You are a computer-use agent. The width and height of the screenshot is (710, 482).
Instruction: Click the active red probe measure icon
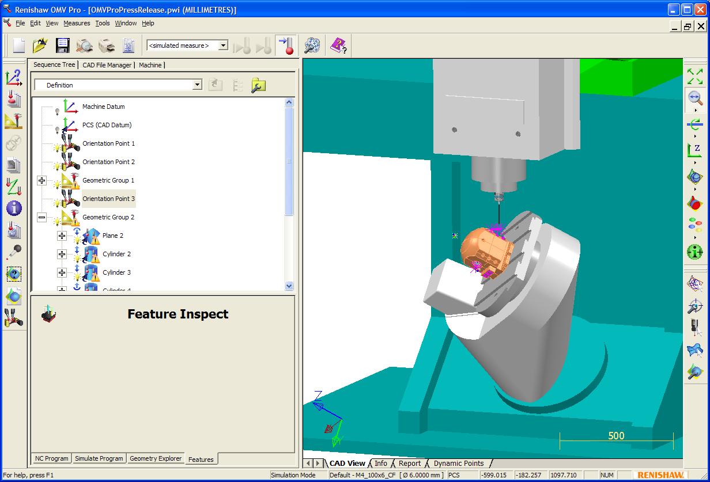tap(286, 45)
